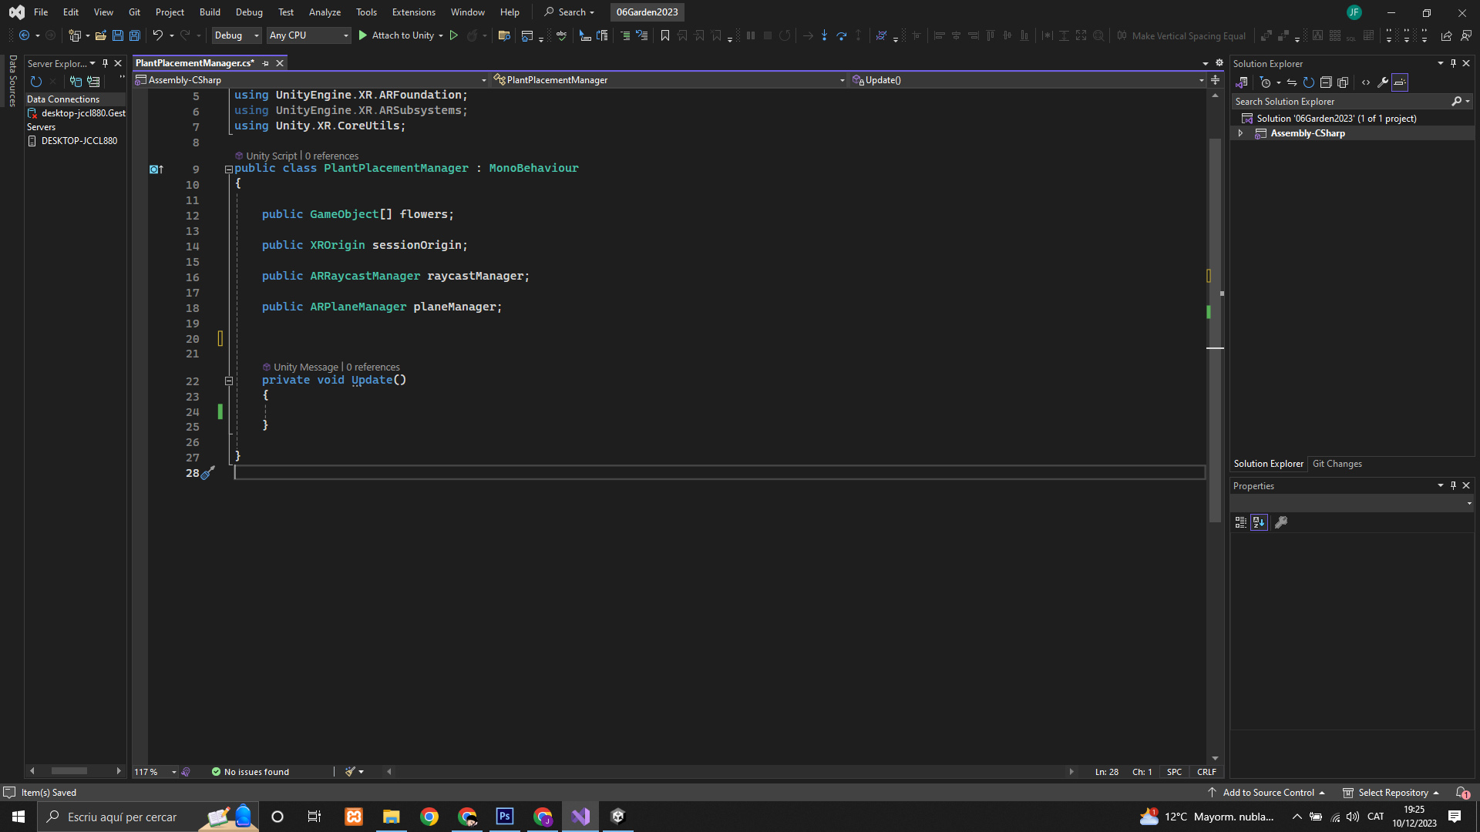Toggle Preview Selected Items in Solution Explorer

pos(1400,82)
